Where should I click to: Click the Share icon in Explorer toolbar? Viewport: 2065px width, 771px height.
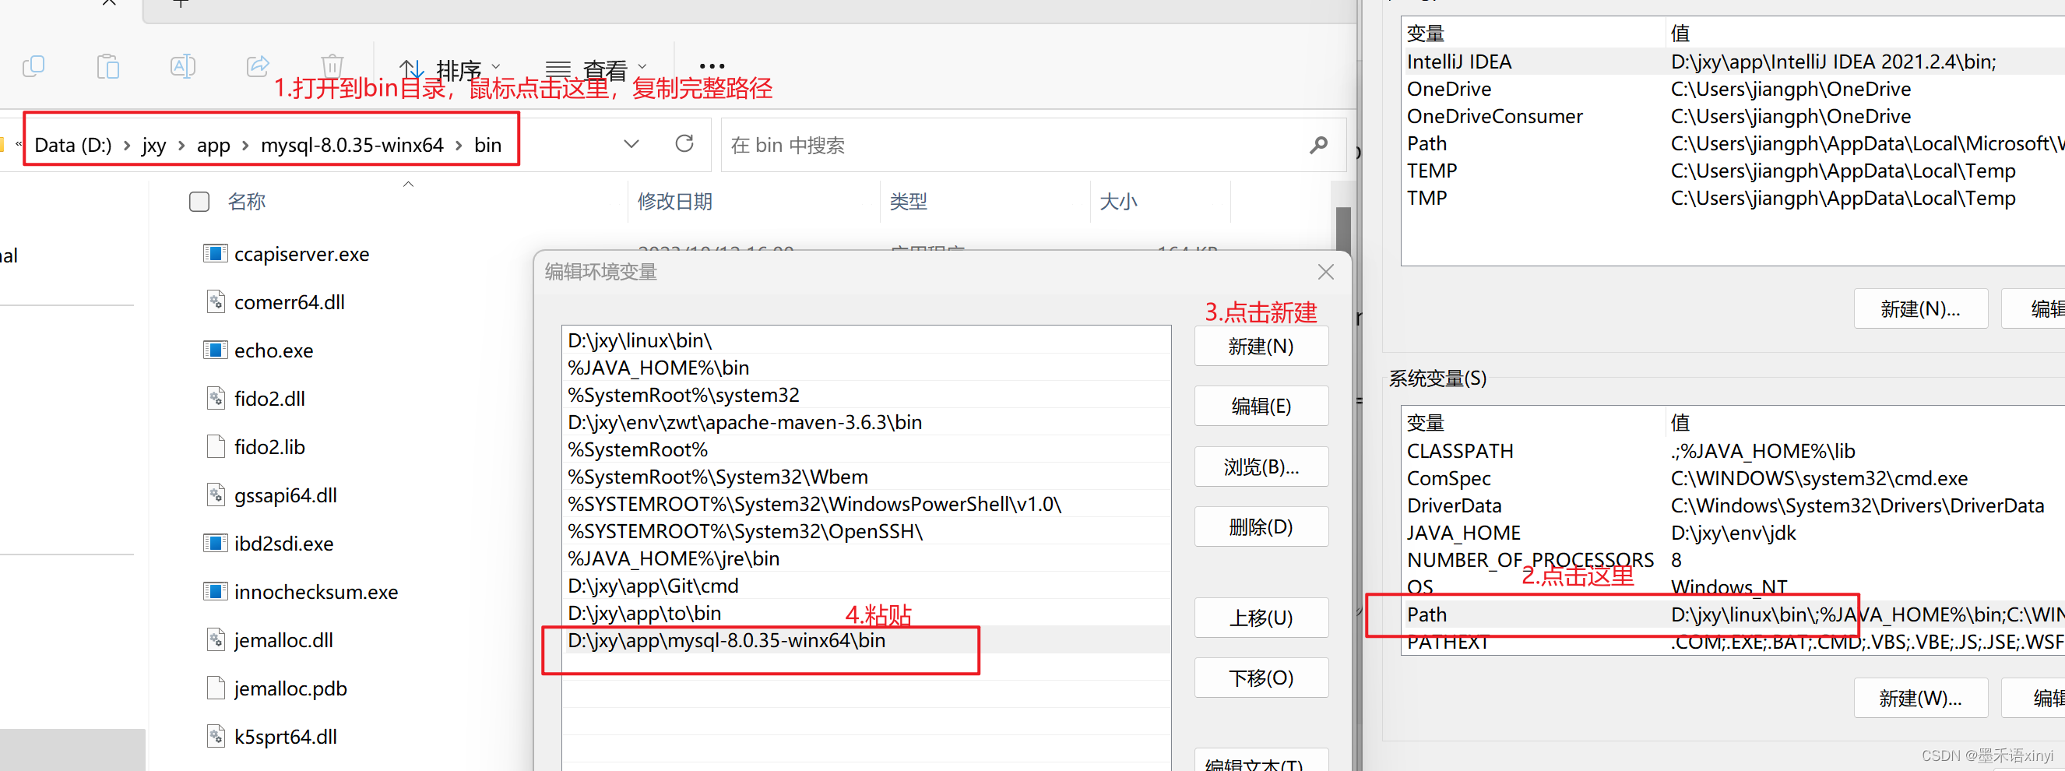point(257,65)
